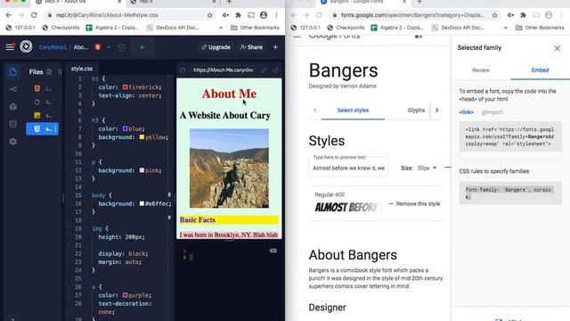Click the link href embed code box
Screen dimensions: 570x321
(510, 136)
